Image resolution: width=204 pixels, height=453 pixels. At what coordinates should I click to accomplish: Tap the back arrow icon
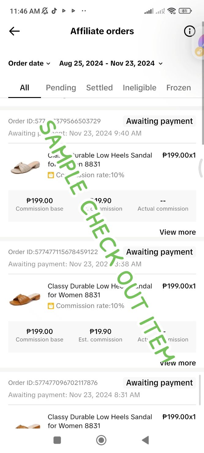click(x=14, y=31)
